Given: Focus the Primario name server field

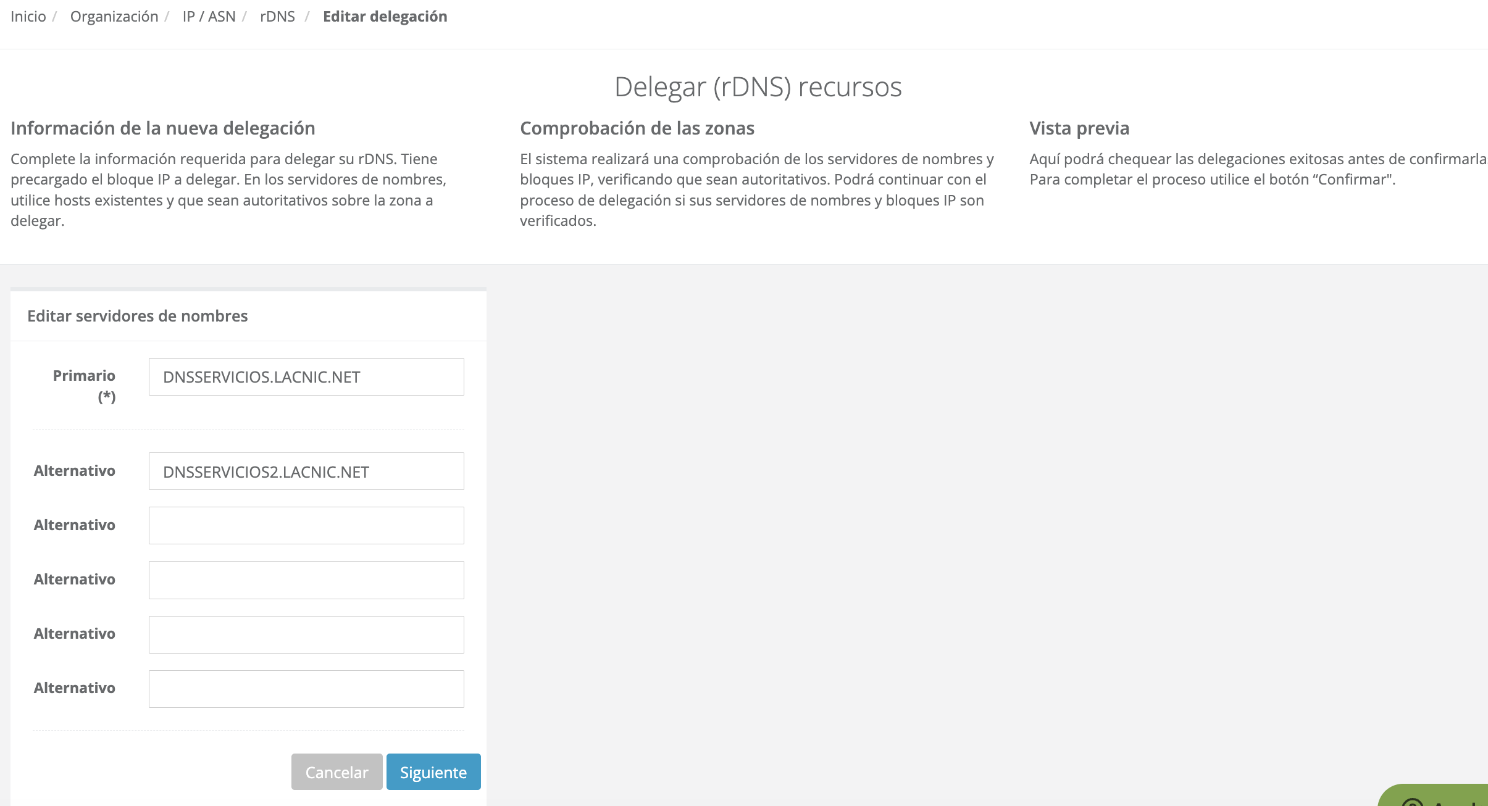Looking at the screenshot, I should (x=306, y=377).
